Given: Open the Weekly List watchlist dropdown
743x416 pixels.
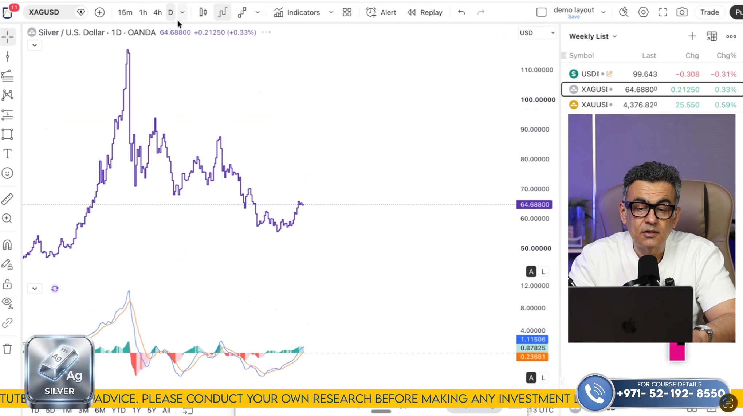Looking at the screenshot, I should point(593,36).
